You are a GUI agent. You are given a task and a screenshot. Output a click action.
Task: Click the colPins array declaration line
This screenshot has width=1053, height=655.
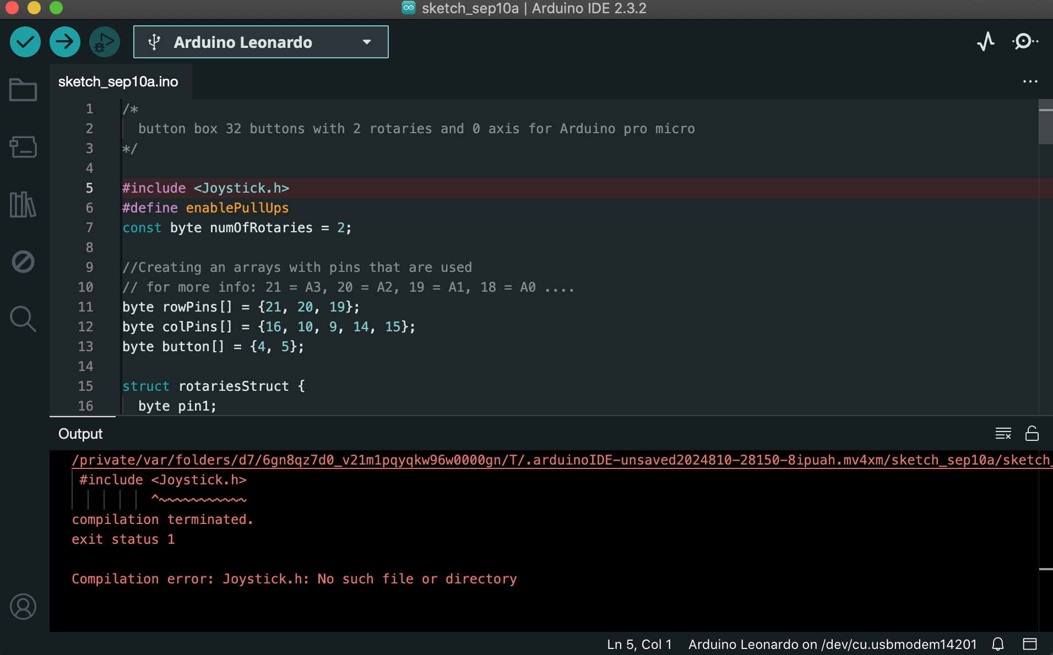click(269, 327)
